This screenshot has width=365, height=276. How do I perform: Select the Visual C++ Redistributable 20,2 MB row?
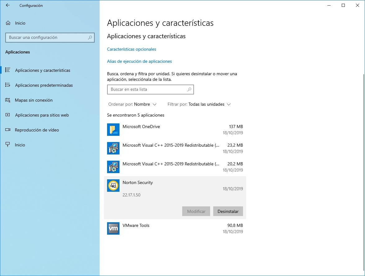coord(175,167)
